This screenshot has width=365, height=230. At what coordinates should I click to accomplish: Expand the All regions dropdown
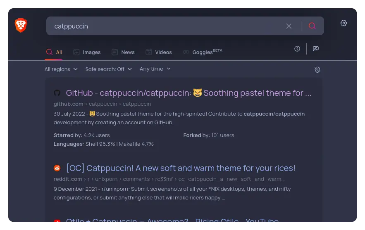tap(61, 69)
